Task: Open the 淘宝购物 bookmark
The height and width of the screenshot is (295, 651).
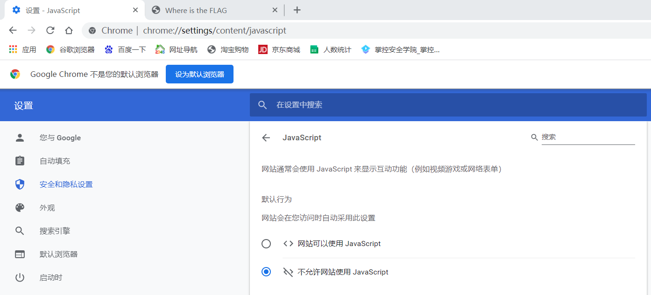Action: pos(227,49)
